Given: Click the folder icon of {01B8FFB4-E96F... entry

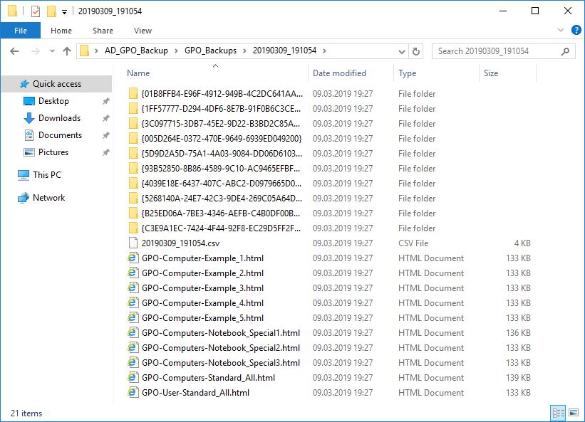Looking at the screenshot, I should pos(133,93).
